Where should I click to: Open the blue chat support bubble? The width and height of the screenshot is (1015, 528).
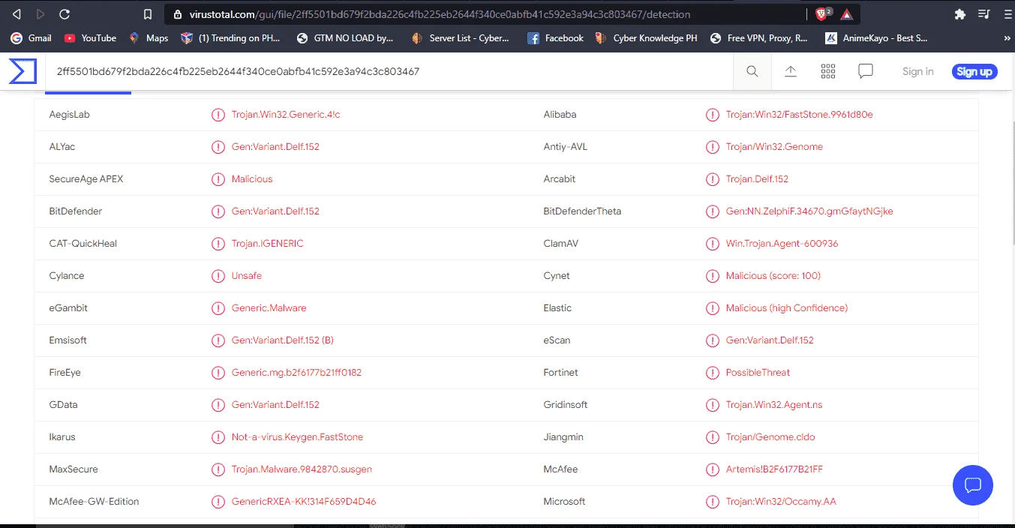973,484
